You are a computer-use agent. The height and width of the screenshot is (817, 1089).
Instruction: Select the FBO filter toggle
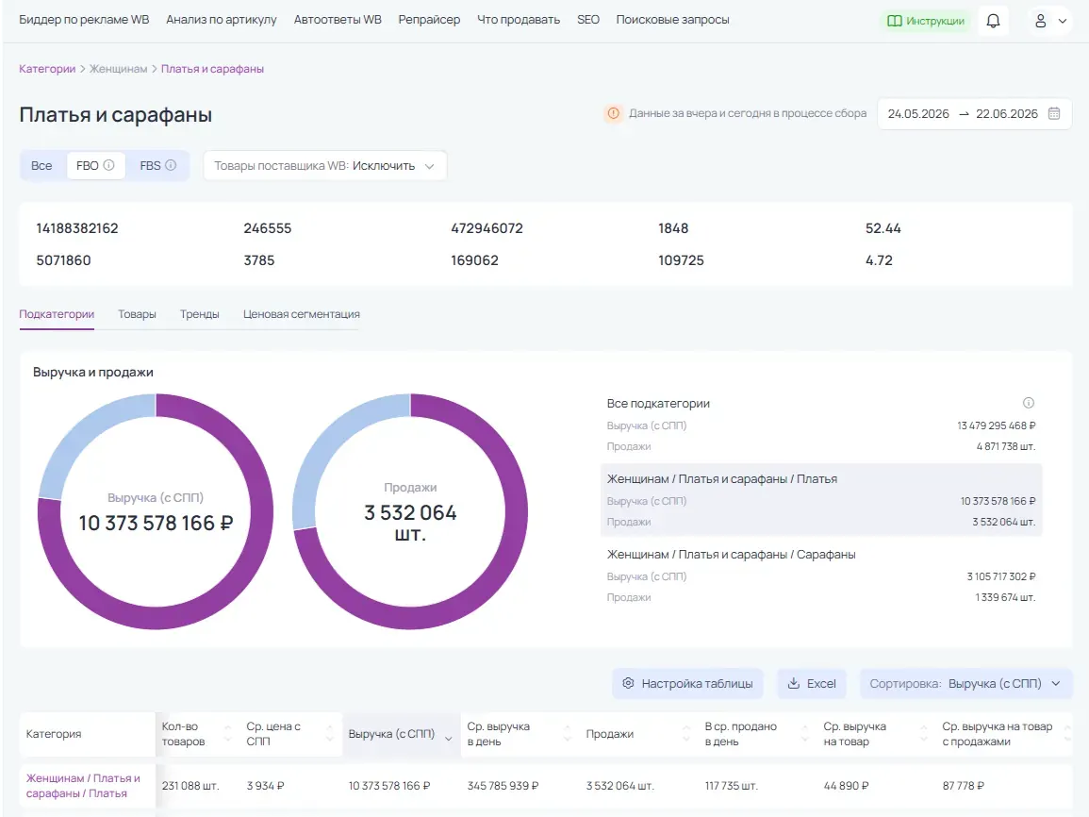click(x=95, y=165)
